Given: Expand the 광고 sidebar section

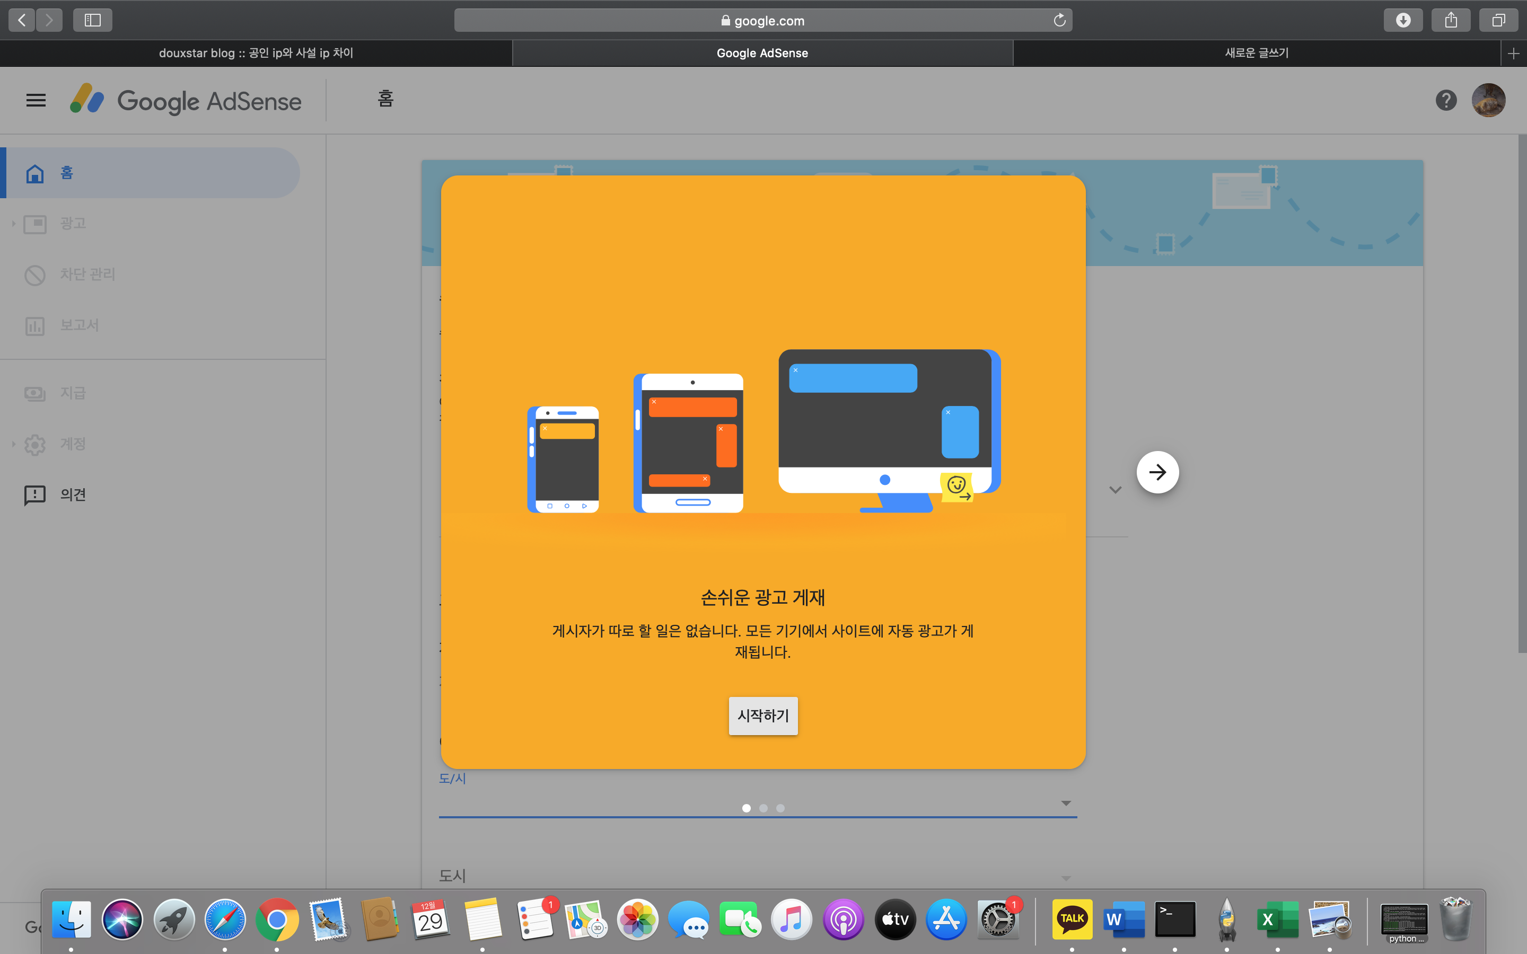Looking at the screenshot, I should pos(13,223).
